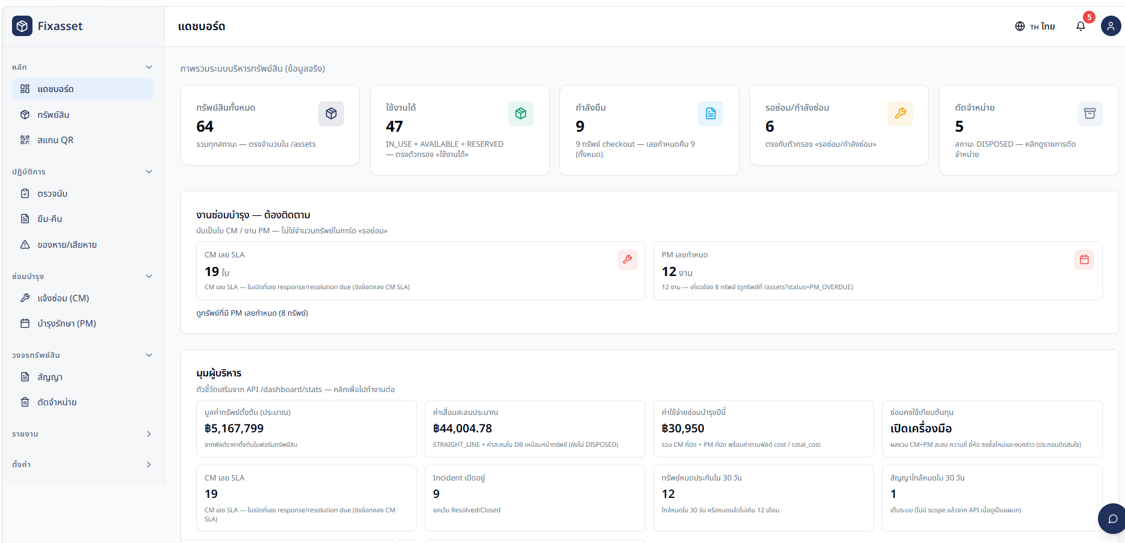Viewport: 1125px width, 543px height.
Task: Expand the ตั้งค่า sidebar section
Action: (x=82, y=465)
